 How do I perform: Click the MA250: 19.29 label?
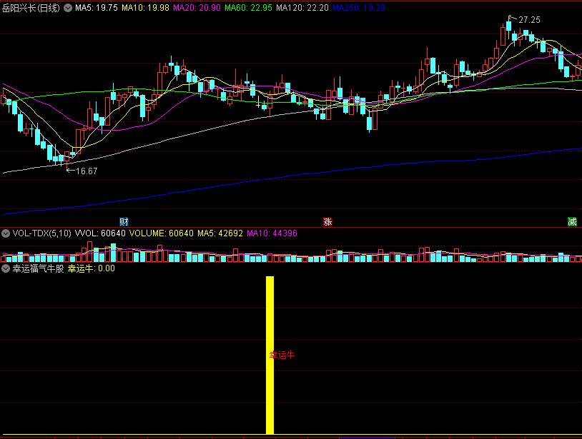[x=359, y=8]
